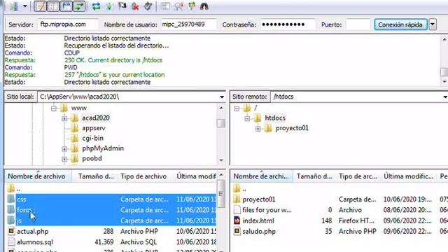
Task: Toggle synchronized browsing icon
Action: click(x=191, y=6)
